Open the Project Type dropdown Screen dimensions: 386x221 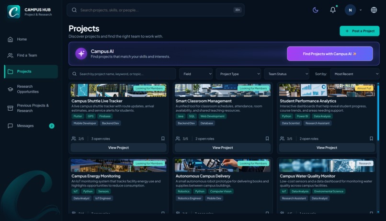(238, 74)
